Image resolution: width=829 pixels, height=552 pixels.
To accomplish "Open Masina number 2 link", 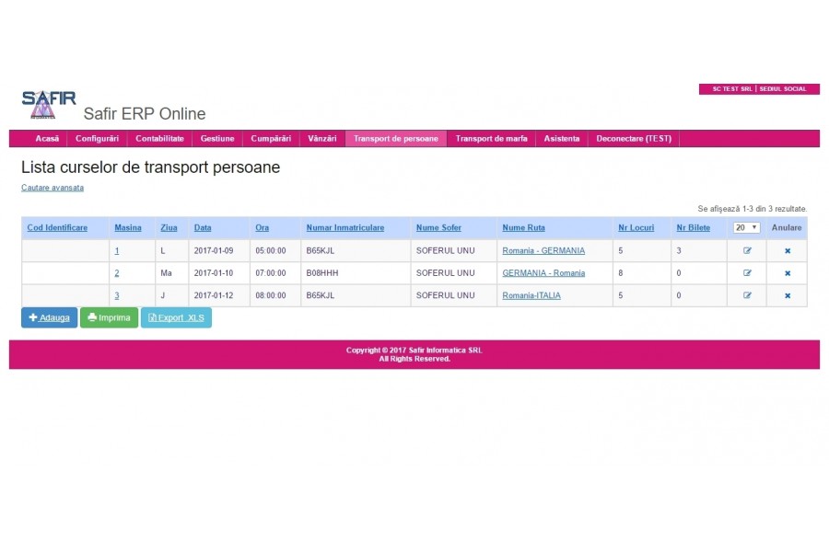I will click(x=117, y=273).
